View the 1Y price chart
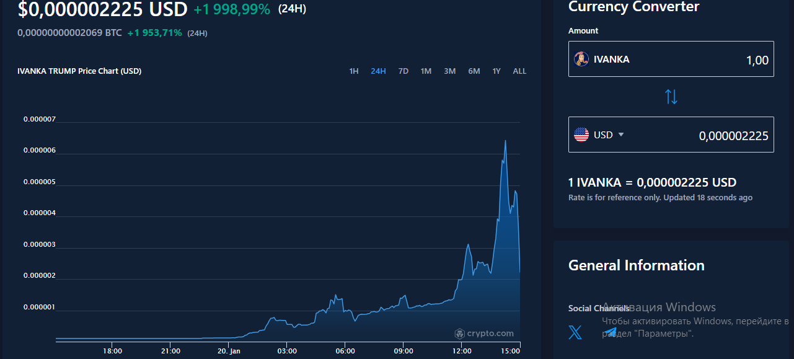794x359 pixels. pyautogui.click(x=496, y=71)
